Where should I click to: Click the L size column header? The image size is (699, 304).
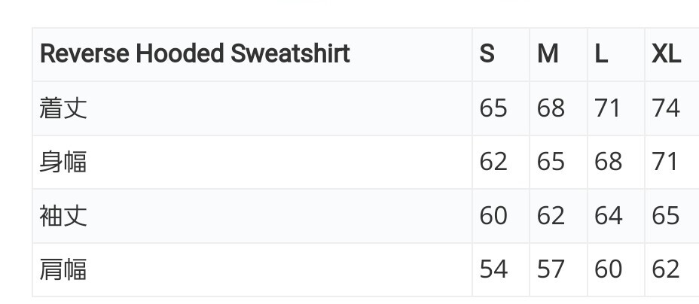click(x=601, y=54)
